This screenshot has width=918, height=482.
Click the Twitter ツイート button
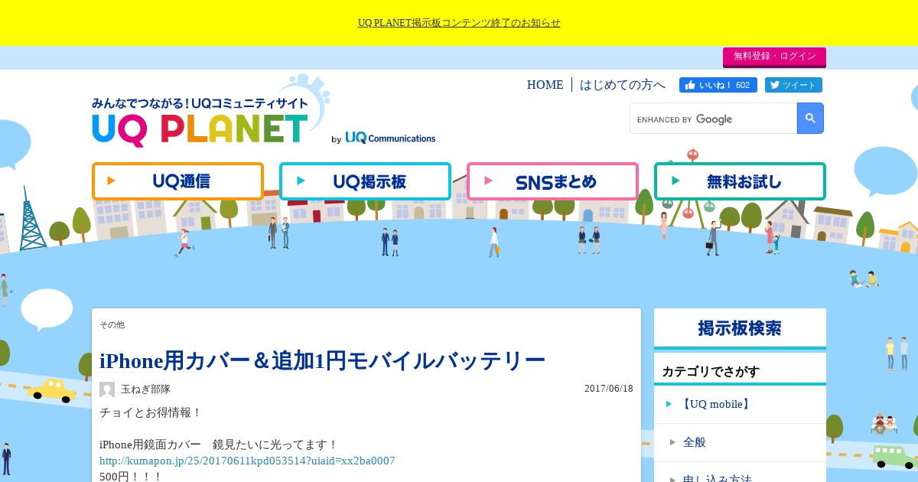click(x=793, y=85)
